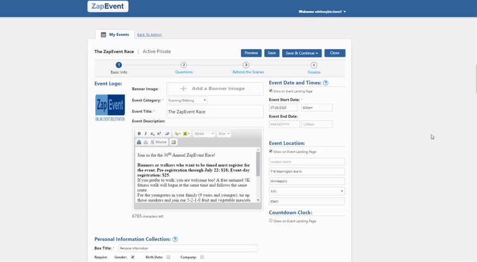Click the Save button

pos(271,53)
